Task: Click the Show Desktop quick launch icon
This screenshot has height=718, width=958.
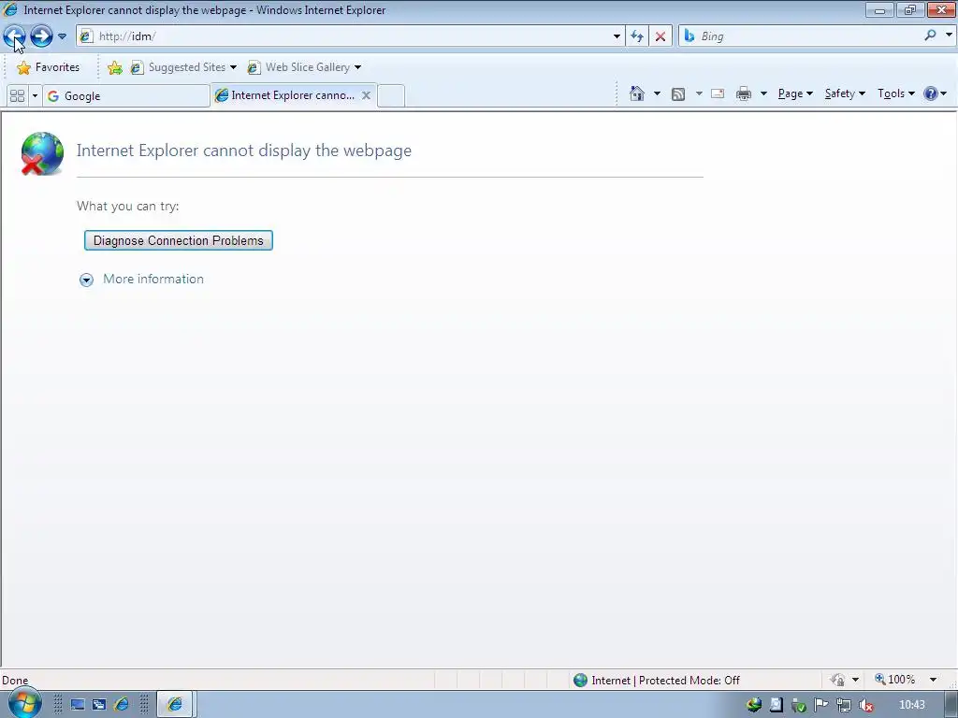Action: coord(78,705)
